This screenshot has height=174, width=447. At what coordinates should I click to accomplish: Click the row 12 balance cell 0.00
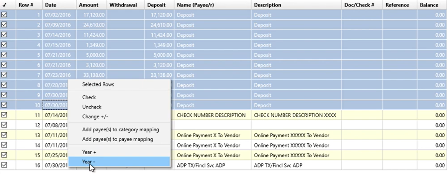click(x=432, y=125)
